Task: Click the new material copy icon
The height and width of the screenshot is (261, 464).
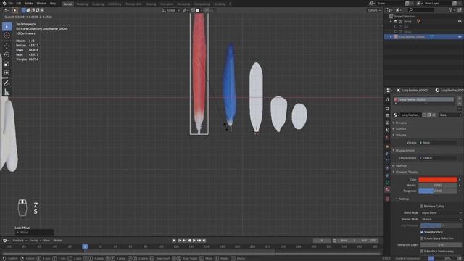Action: pyautogui.click(x=429, y=115)
